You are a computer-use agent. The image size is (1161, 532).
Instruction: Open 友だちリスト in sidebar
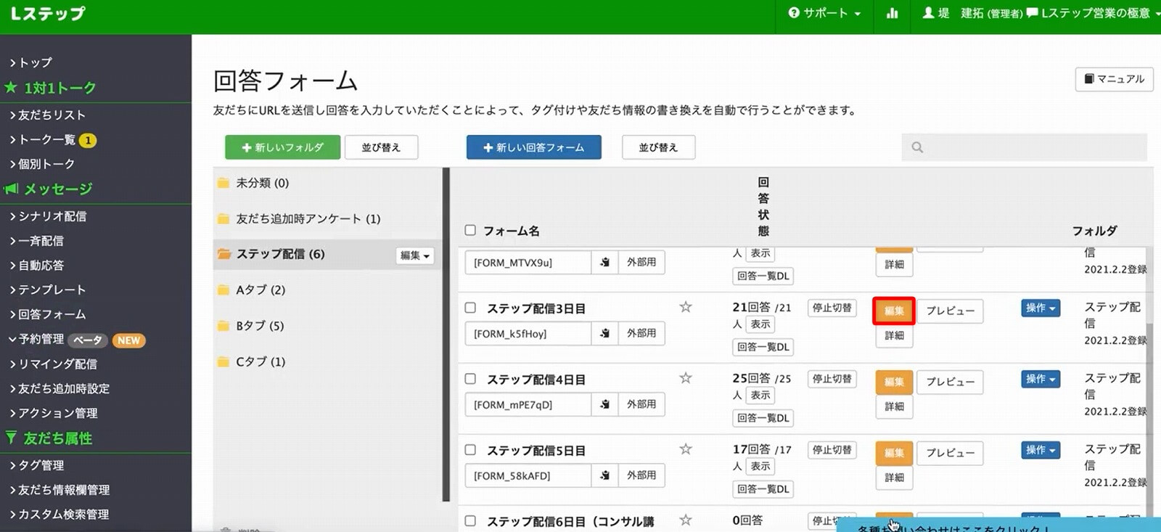point(47,115)
